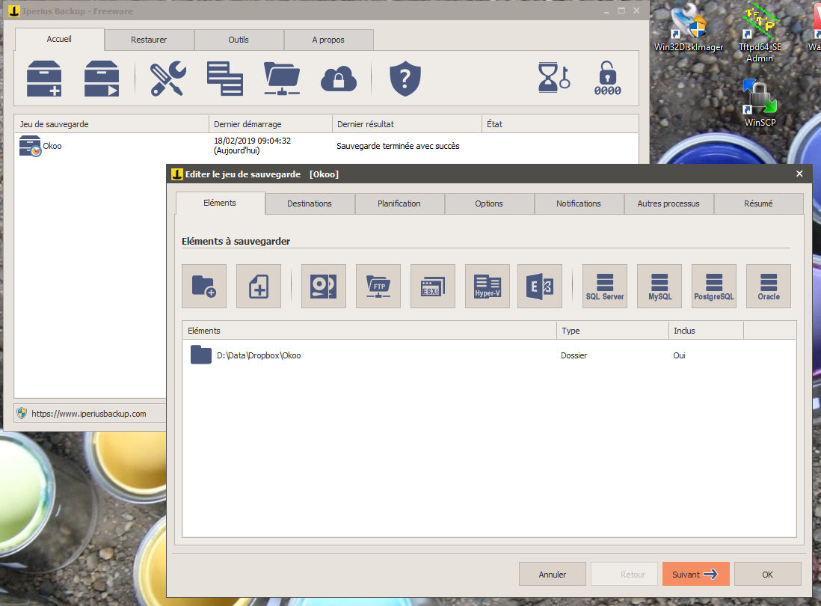The image size is (821, 606).
Task: Open the help shield icon
Action: 405,78
